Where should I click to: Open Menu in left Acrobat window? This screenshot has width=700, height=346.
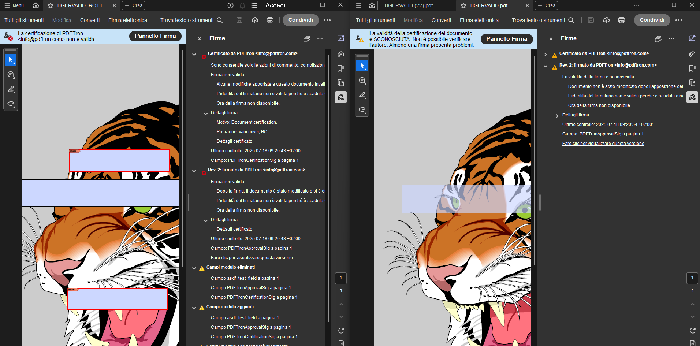tap(14, 5)
